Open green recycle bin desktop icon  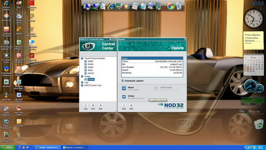(259, 124)
